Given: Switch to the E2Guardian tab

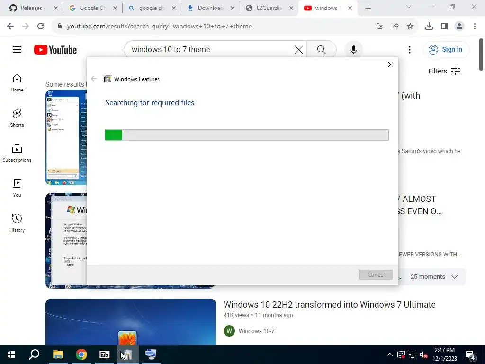Looking at the screenshot, I should [269, 8].
